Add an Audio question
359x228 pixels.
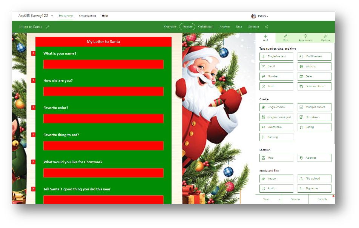point(276,188)
